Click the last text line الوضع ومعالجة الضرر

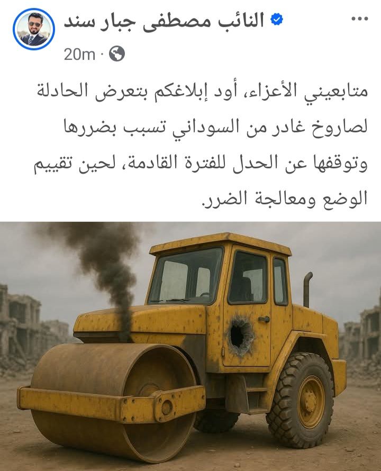pos(284,199)
